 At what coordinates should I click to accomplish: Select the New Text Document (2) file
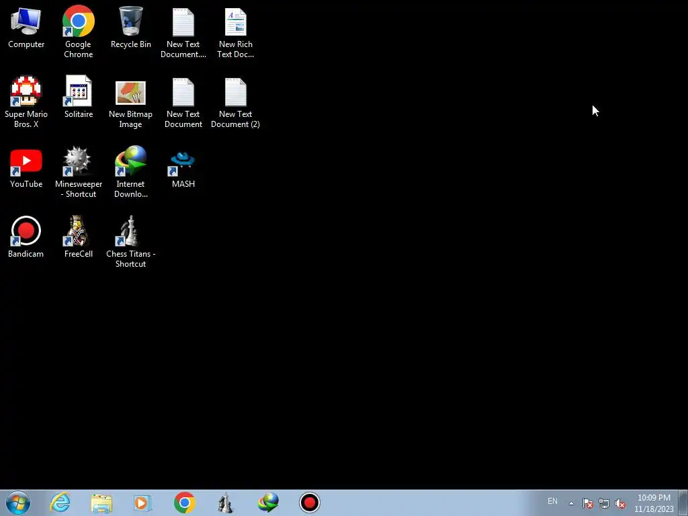point(235,103)
